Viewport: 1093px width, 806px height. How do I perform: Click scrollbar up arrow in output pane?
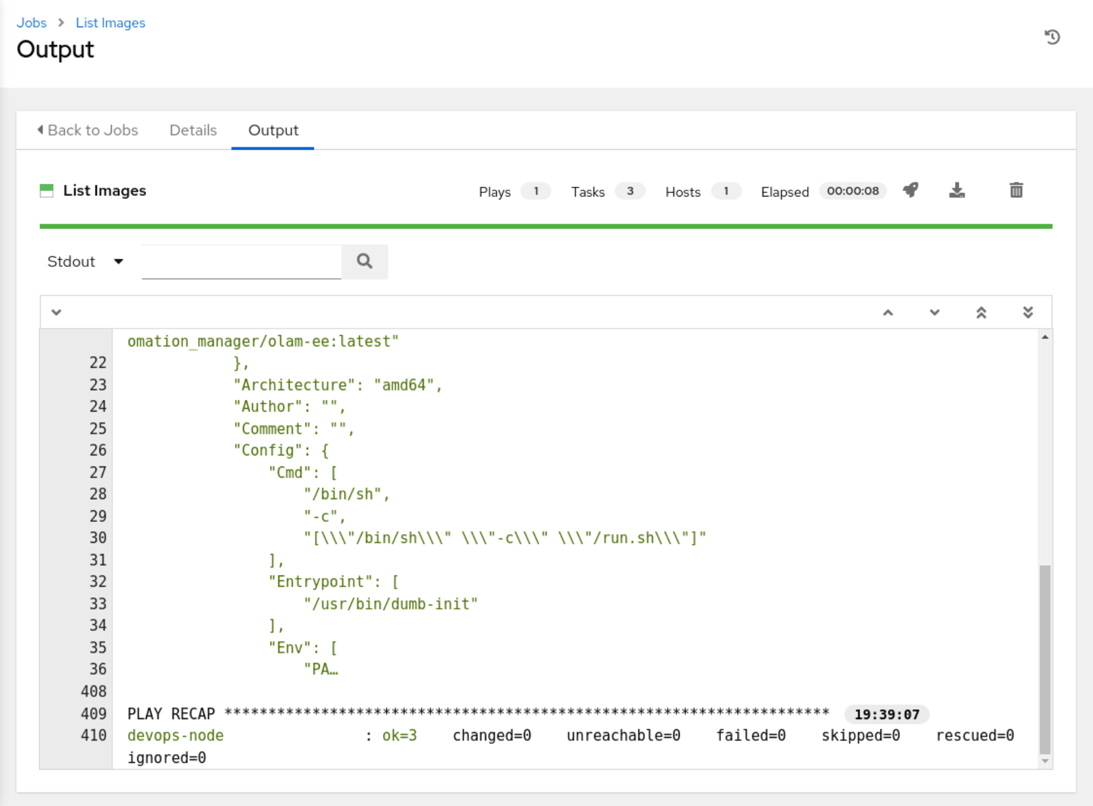[1045, 337]
